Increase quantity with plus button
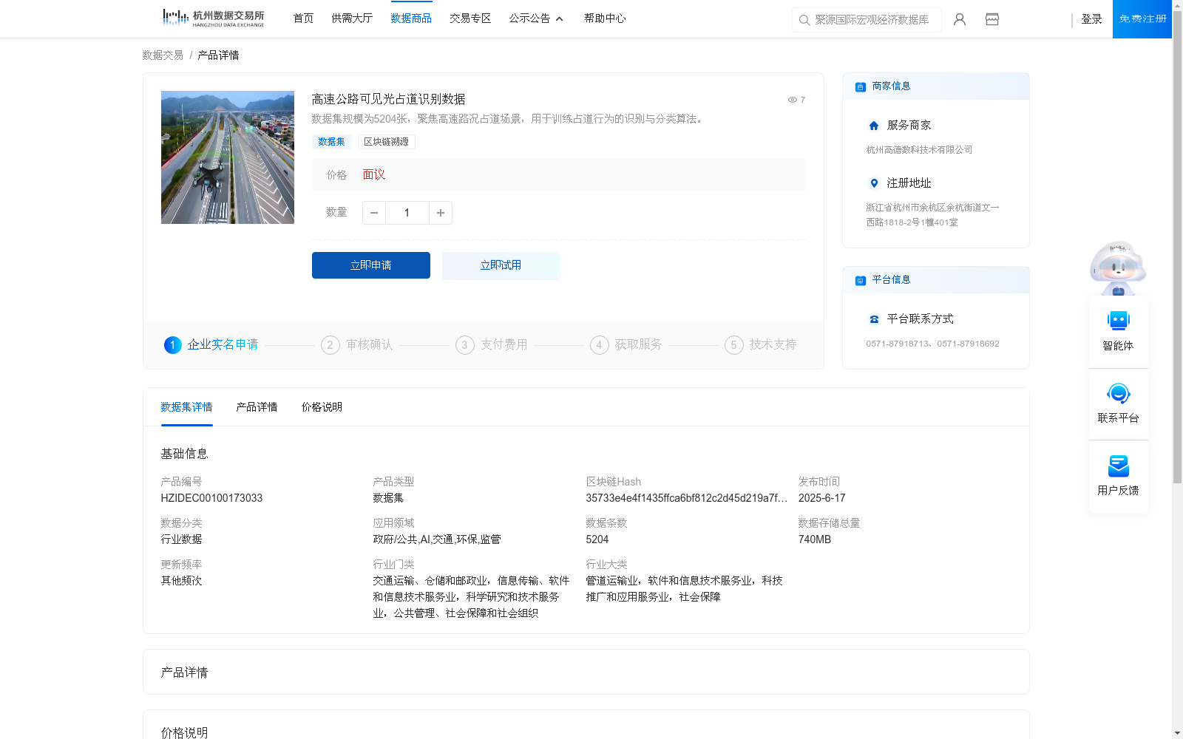 [x=441, y=213]
